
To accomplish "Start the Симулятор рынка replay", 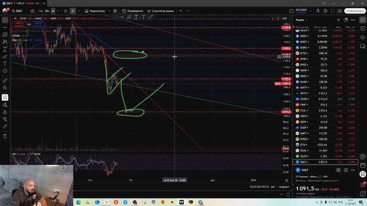I will click(x=161, y=11).
